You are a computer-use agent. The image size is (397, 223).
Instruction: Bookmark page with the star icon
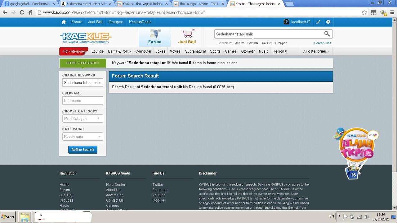[x=364, y=12]
